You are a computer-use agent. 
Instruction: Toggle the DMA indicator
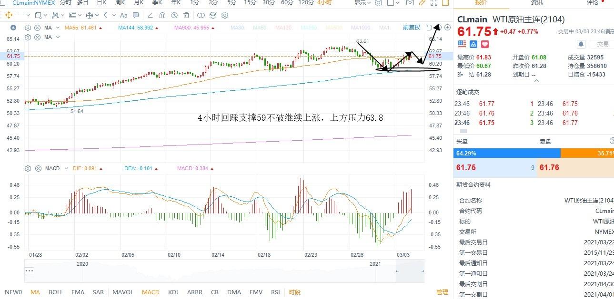tap(234, 292)
